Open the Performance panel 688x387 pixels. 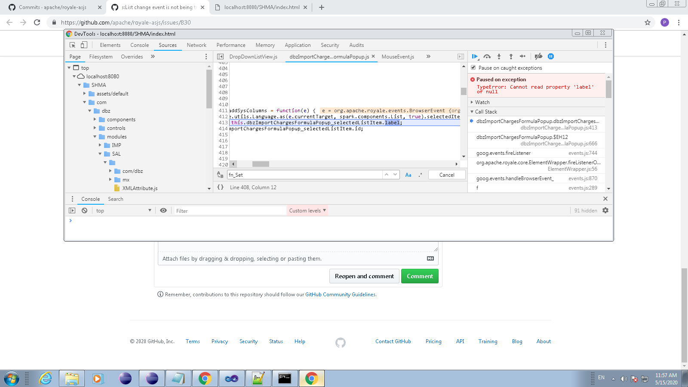click(231, 45)
